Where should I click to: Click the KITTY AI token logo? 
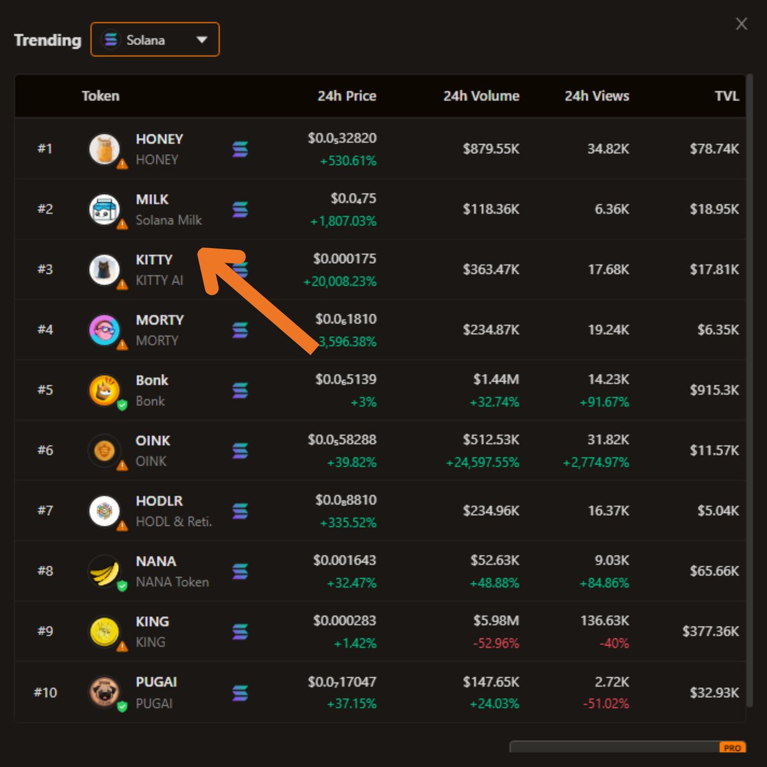104,269
